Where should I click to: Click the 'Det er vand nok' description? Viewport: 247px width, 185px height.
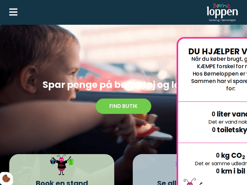(x=228, y=122)
